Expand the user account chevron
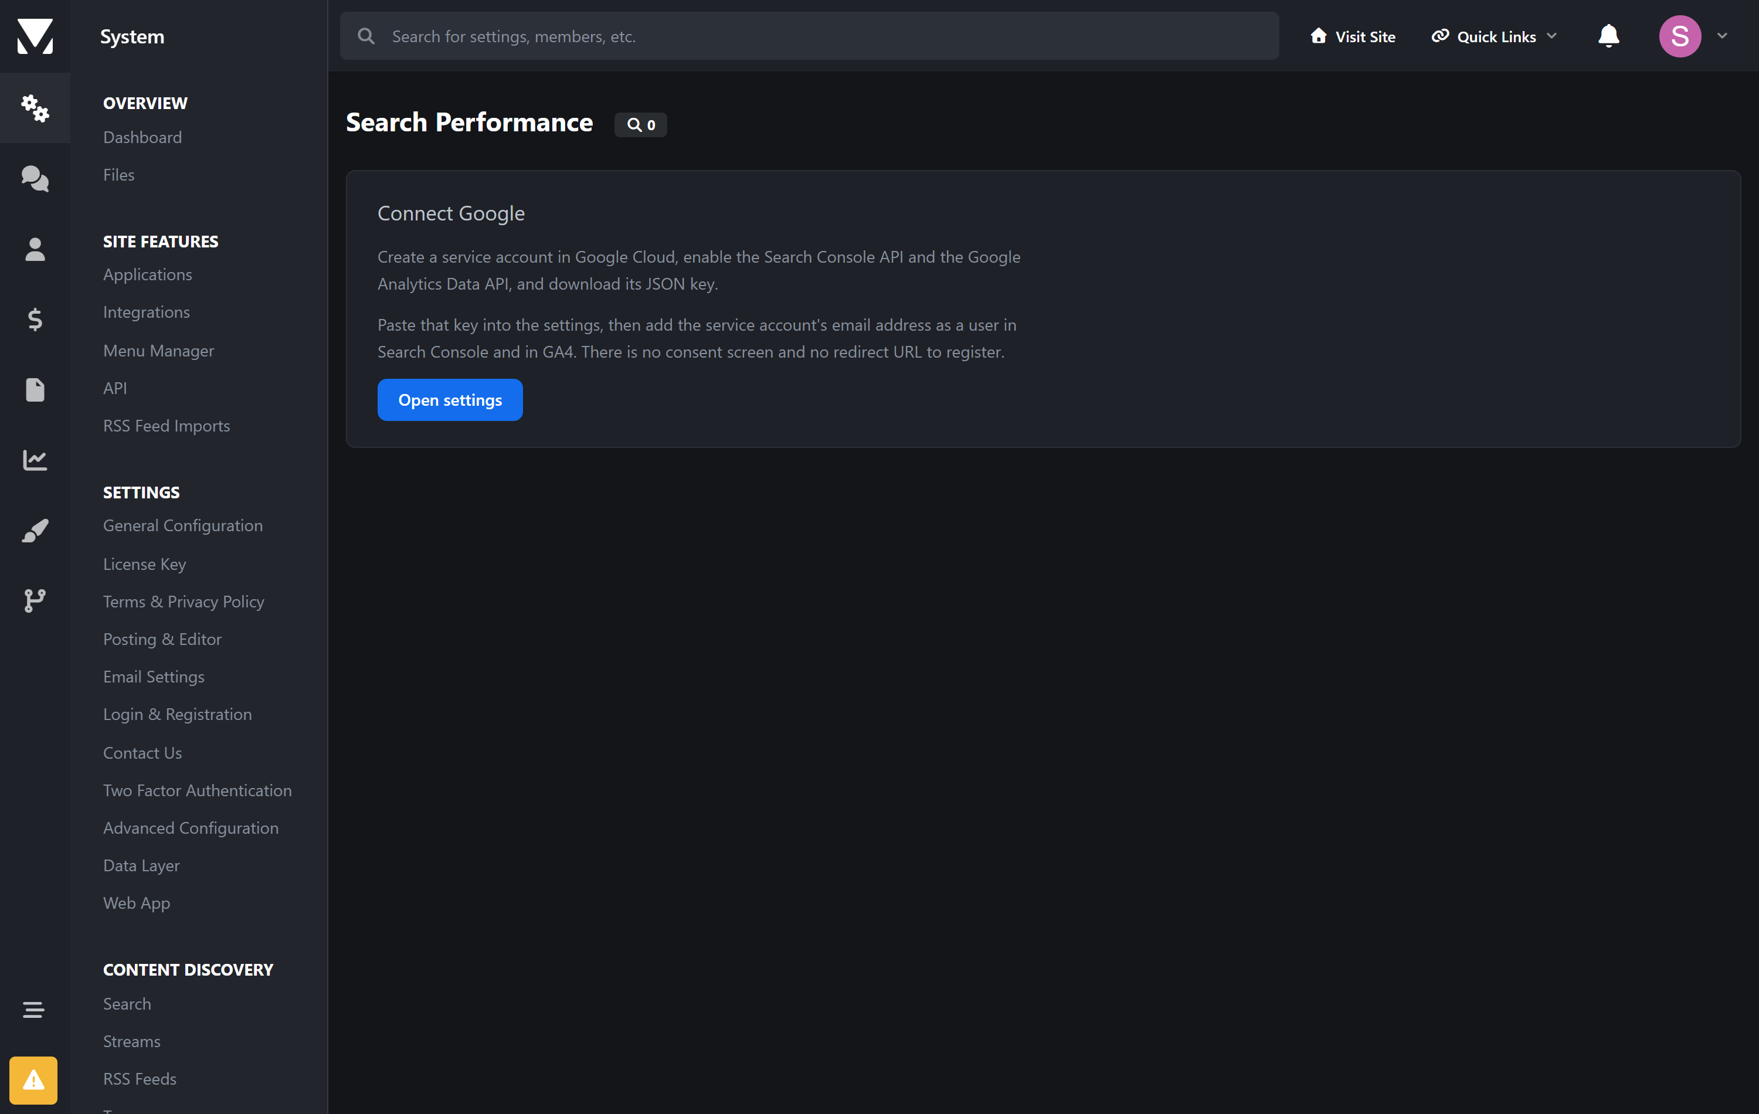Image resolution: width=1759 pixels, height=1114 pixels. pyautogui.click(x=1723, y=36)
